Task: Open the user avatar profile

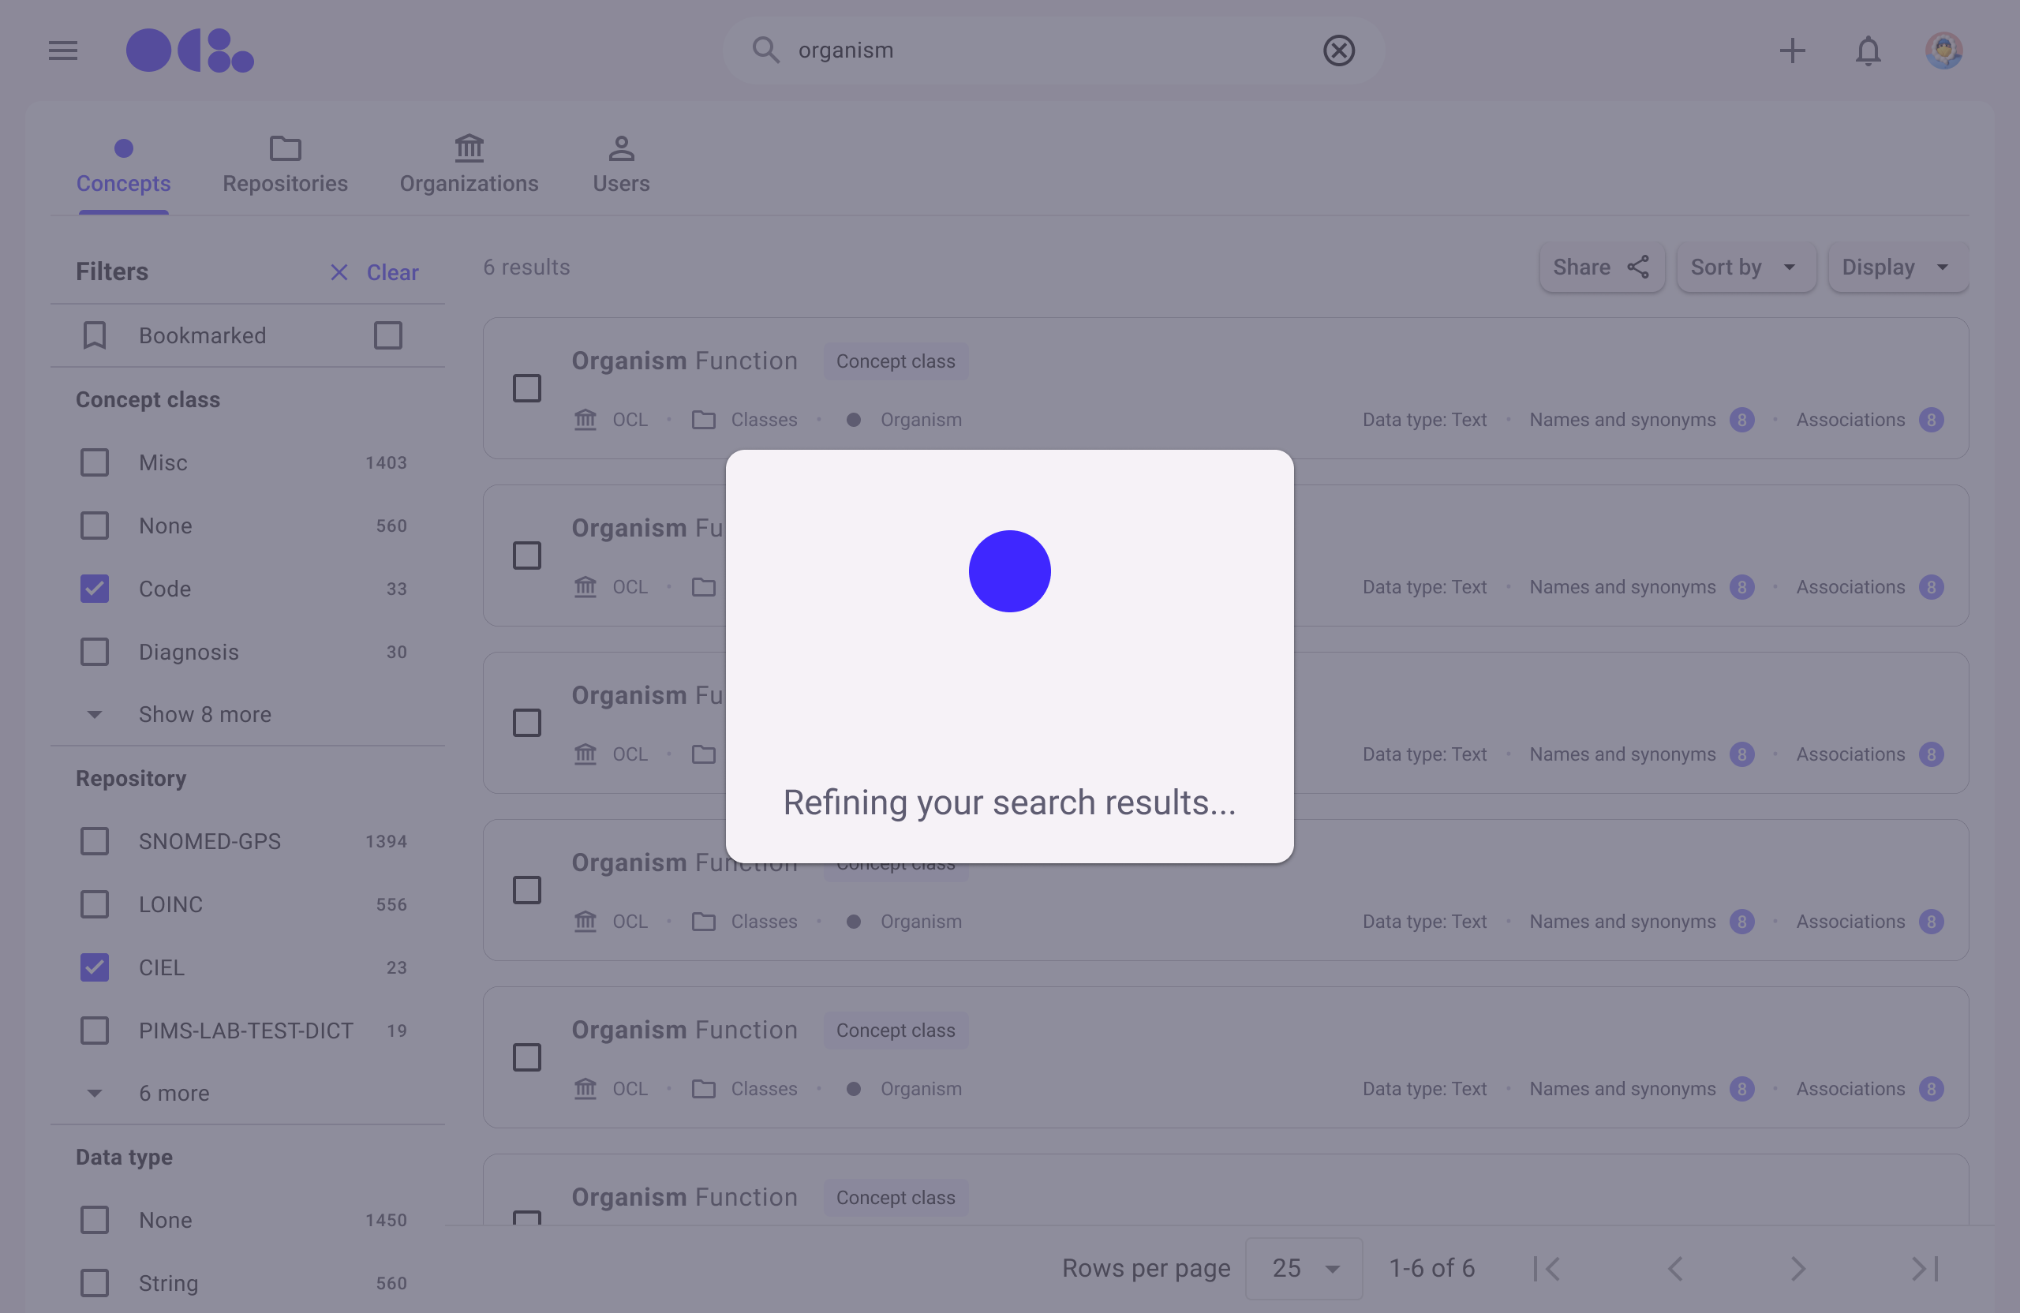Action: coord(1943,51)
